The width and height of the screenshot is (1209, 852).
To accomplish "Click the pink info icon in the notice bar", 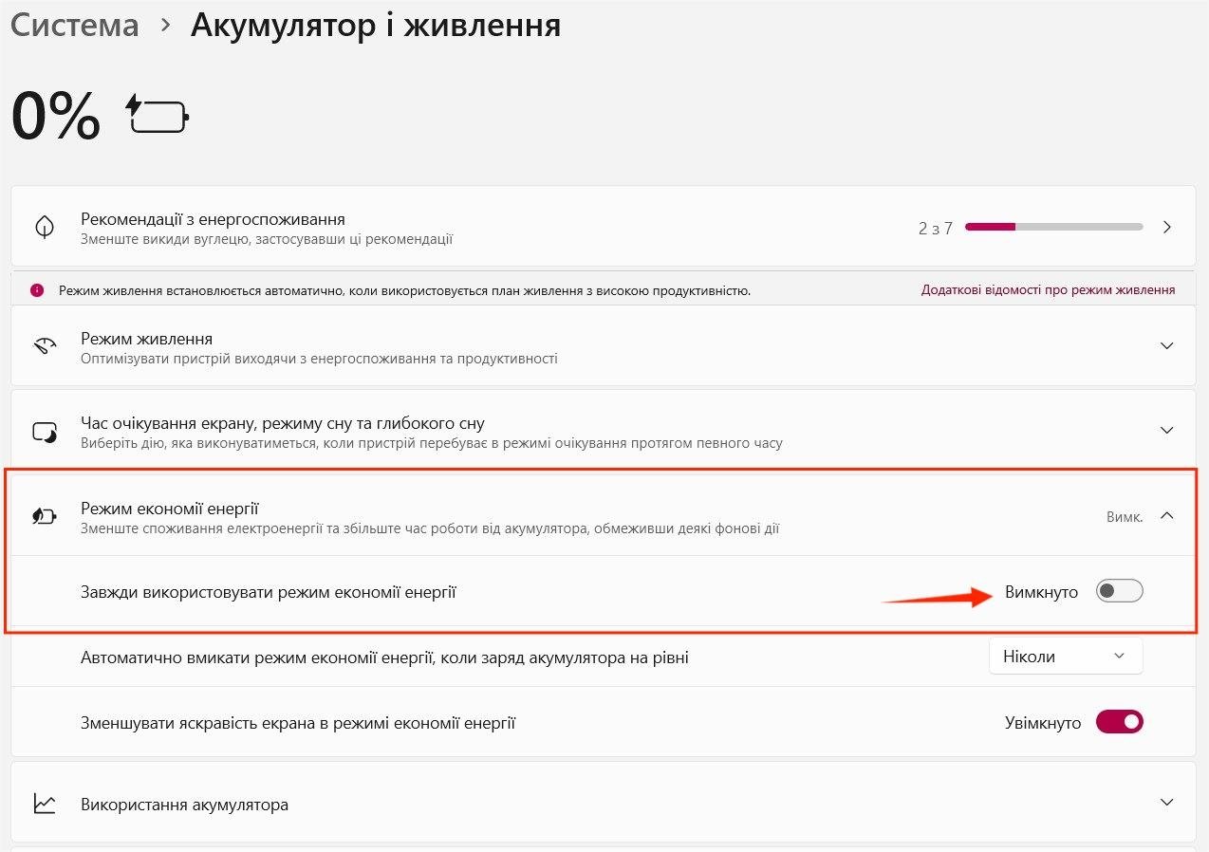I will 37,290.
